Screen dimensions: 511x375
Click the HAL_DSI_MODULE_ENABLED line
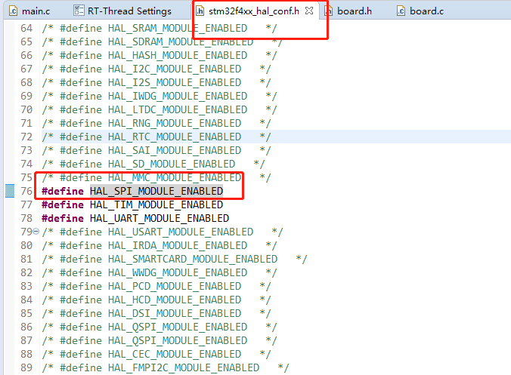(x=156, y=313)
